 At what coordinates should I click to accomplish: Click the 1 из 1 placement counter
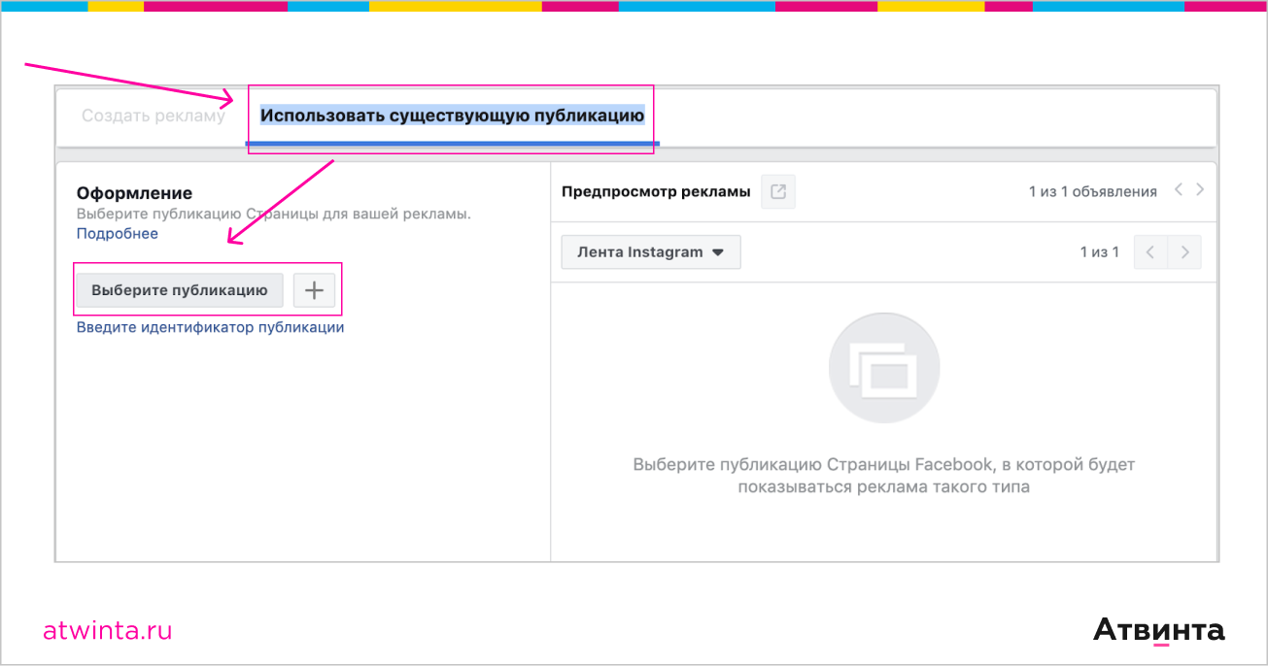pyautogui.click(x=1099, y=252)
